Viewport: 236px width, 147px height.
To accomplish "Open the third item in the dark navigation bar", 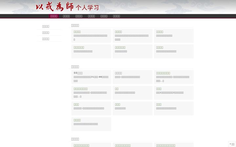I will coord(79,16).
